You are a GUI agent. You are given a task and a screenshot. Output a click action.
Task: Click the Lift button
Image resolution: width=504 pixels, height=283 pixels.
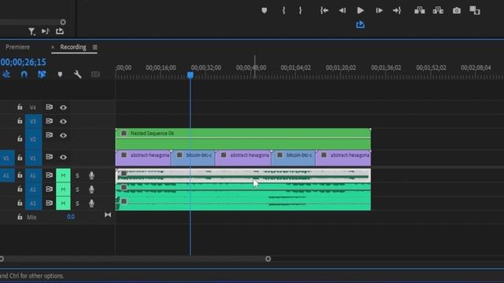[x=420, y=10]
